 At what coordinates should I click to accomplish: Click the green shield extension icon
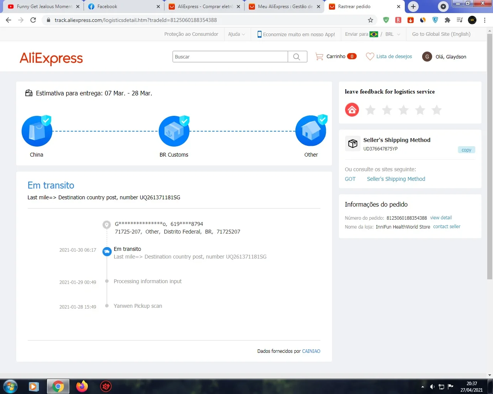[x=386, y=20]
